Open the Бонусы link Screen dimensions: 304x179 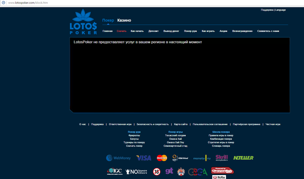point(134,139)
